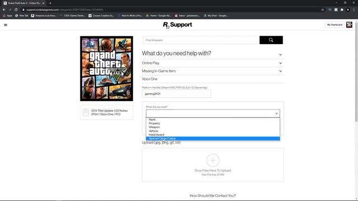This screenshot has height=201, width=358.
Task: Click the Rockstar Support logo
Action: coord(177,25)
